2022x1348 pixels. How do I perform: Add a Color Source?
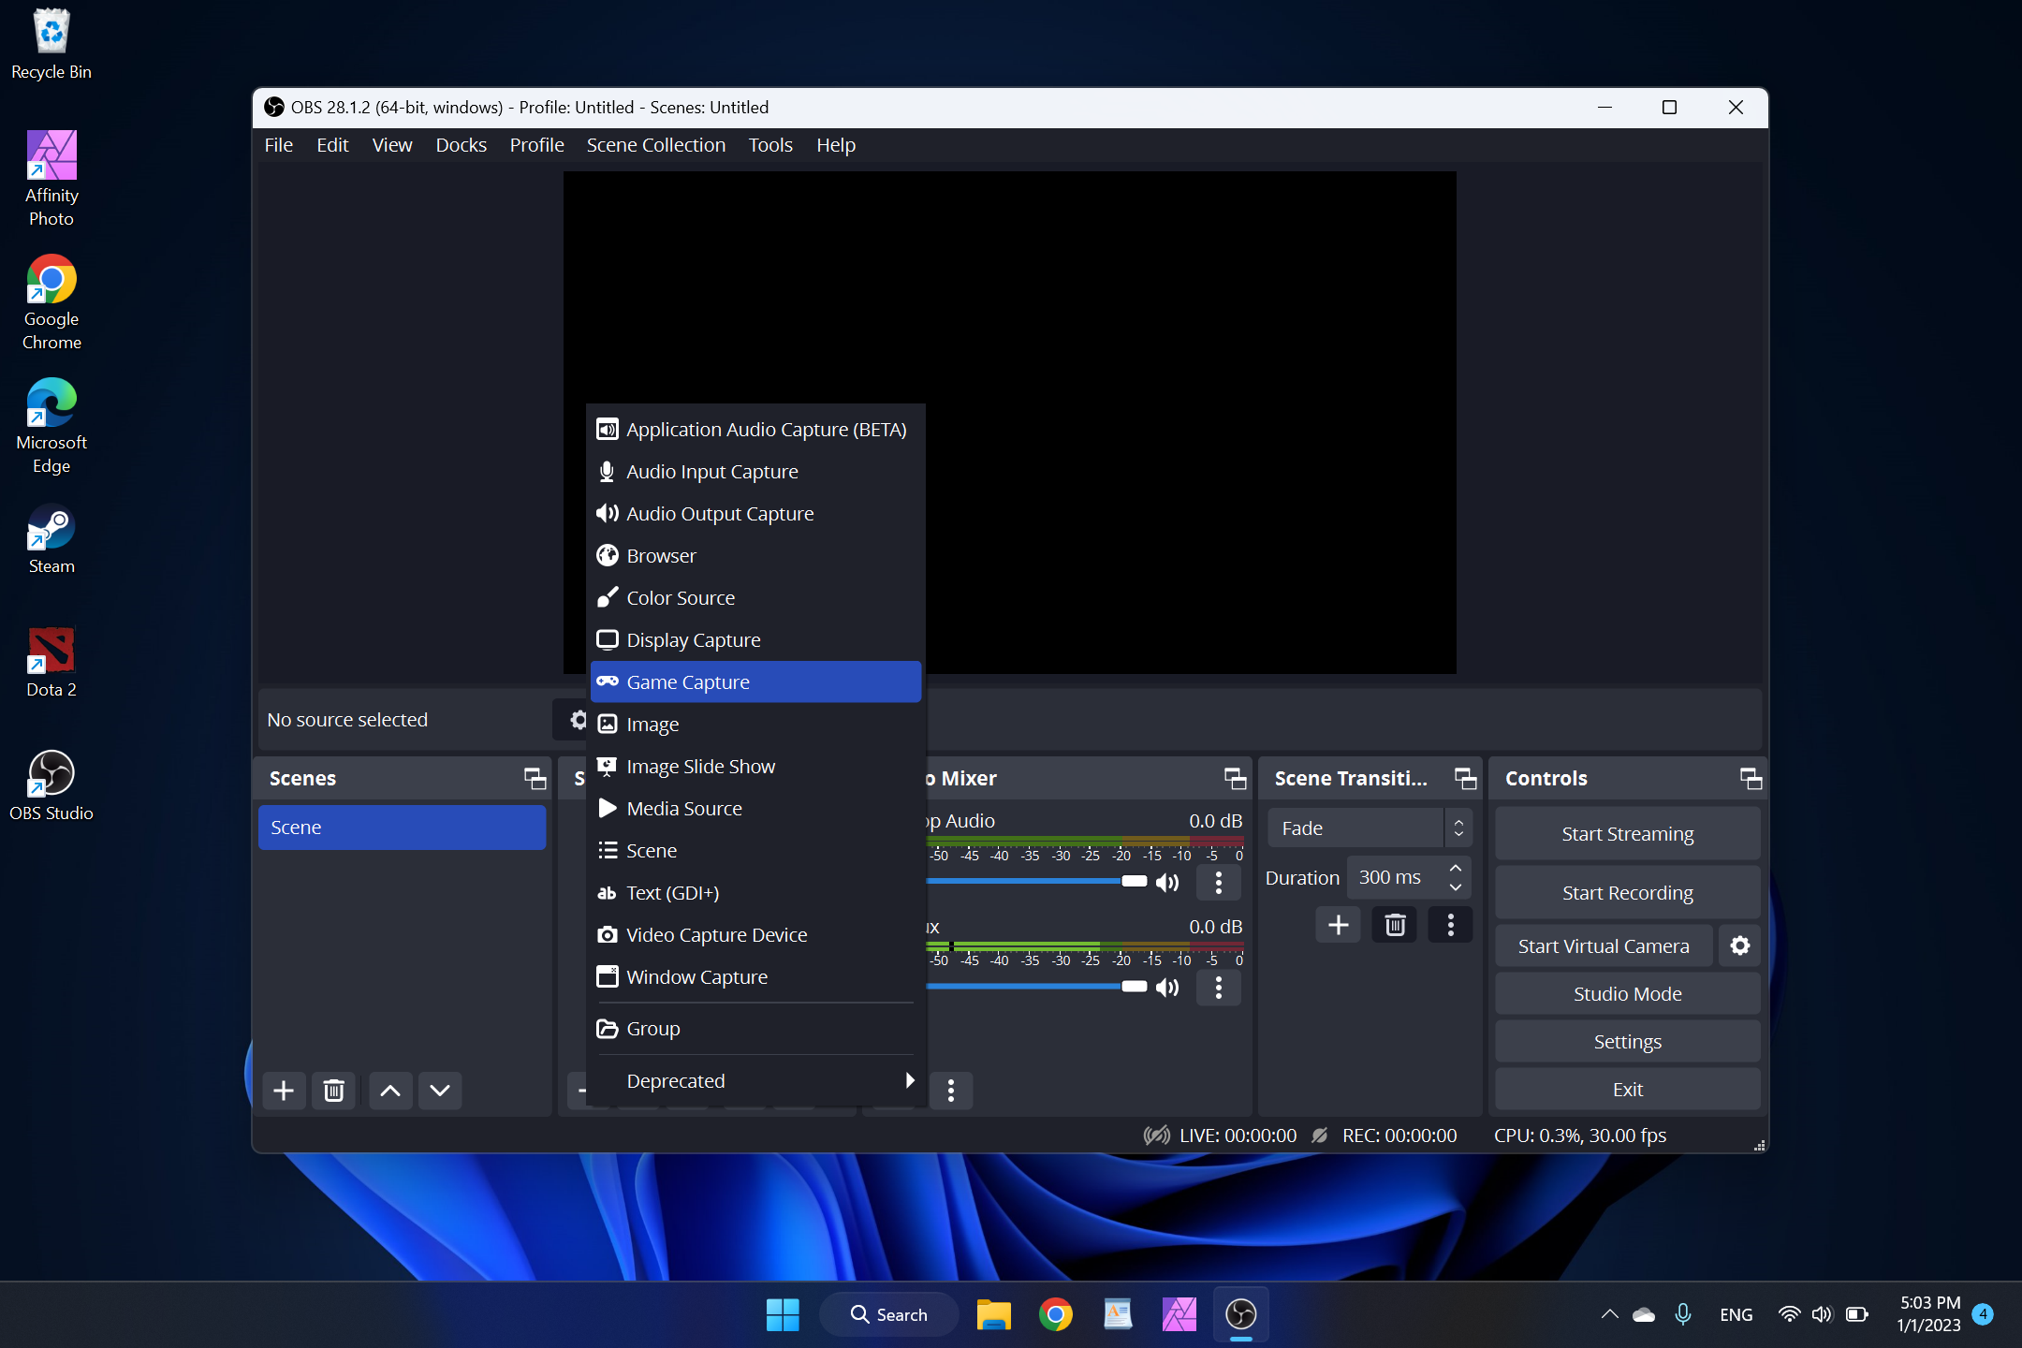(x=755, y=598)
